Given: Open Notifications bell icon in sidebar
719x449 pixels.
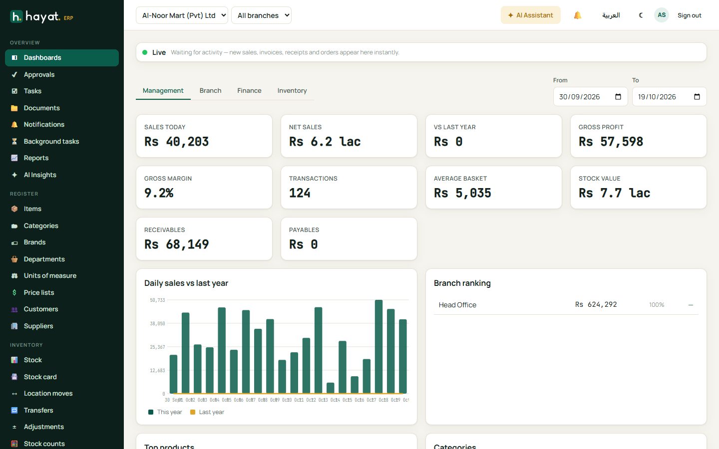Looking at the screenshot, I should pos(14,125).
